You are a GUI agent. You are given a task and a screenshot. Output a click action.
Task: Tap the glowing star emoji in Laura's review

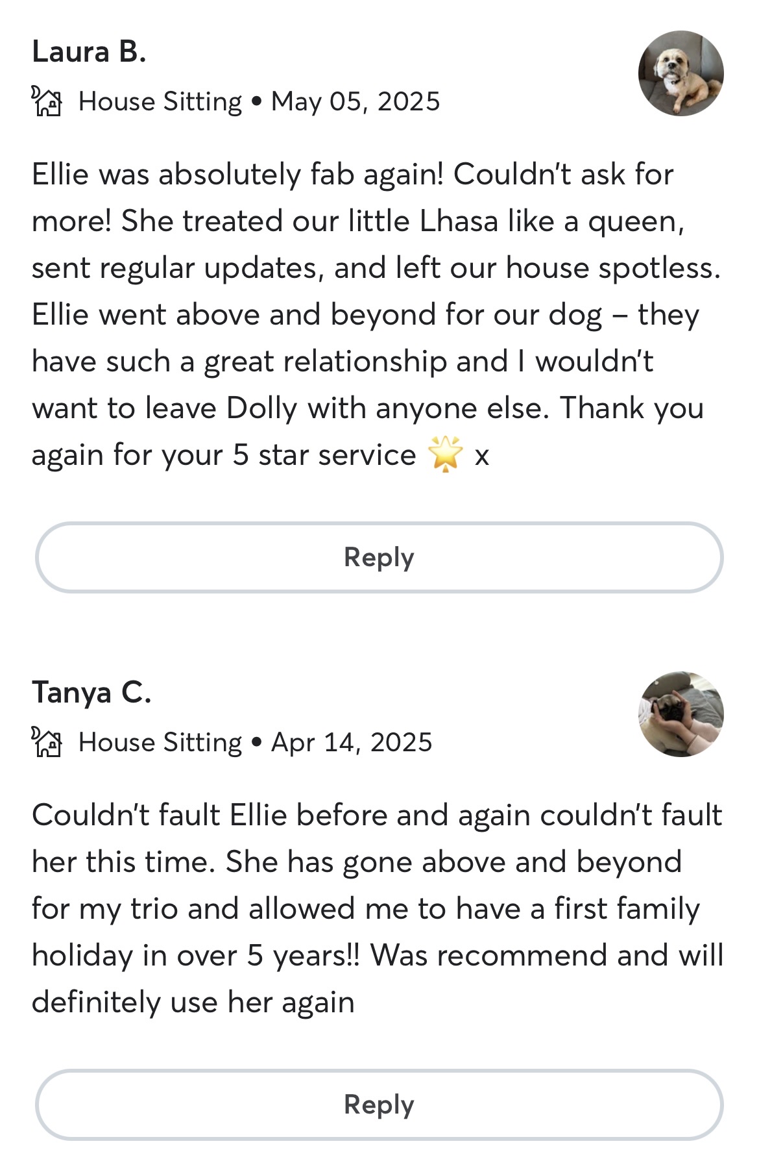tap(446, 454)
